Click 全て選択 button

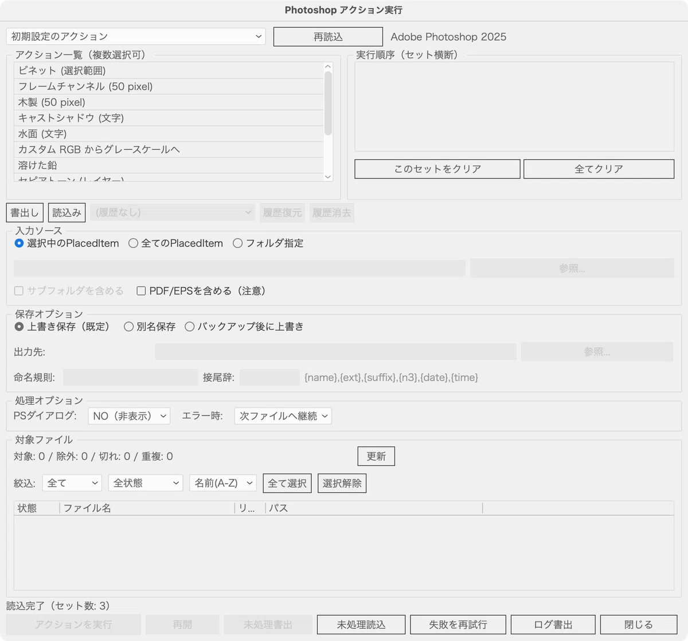coord(287,483)
